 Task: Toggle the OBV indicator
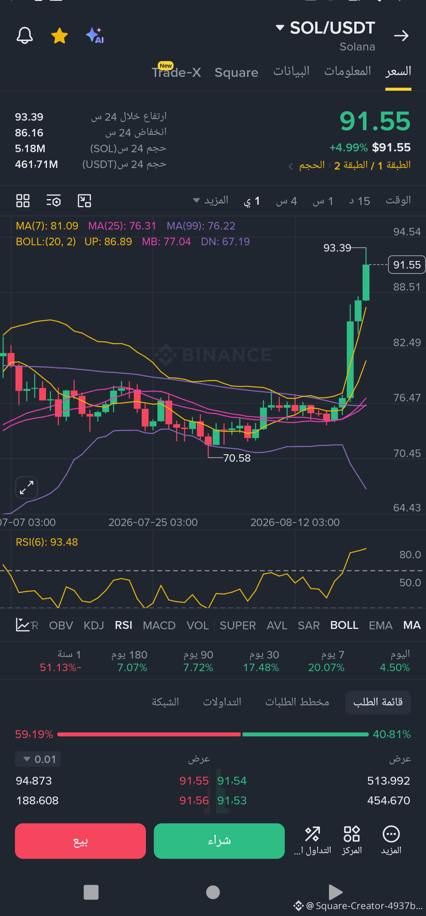pos(61,625)
